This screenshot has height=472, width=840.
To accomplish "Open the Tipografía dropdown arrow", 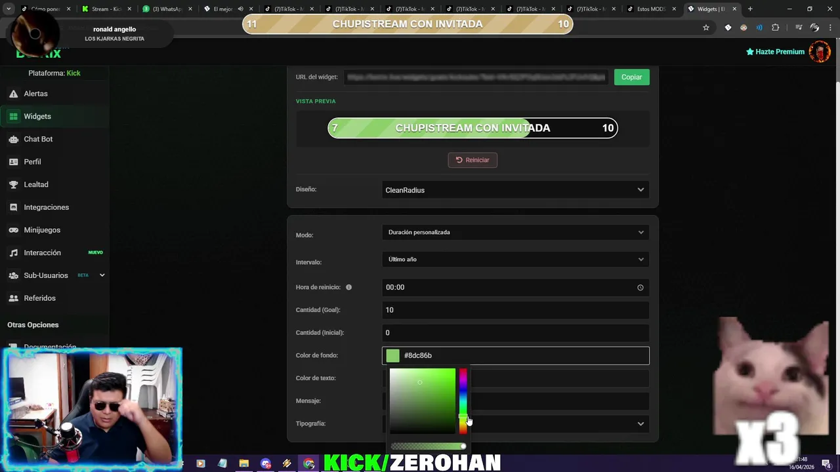I will [640, 423].
